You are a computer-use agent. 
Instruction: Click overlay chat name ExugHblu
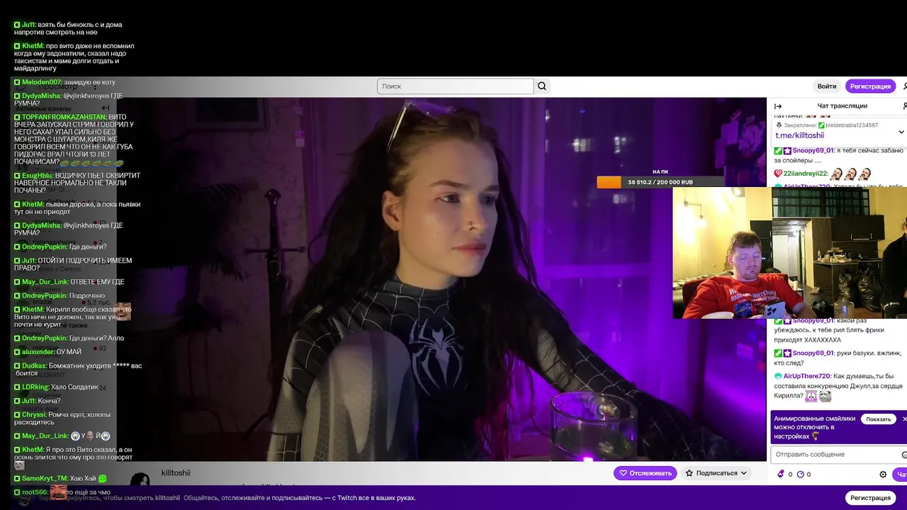[x=38, y=176]
